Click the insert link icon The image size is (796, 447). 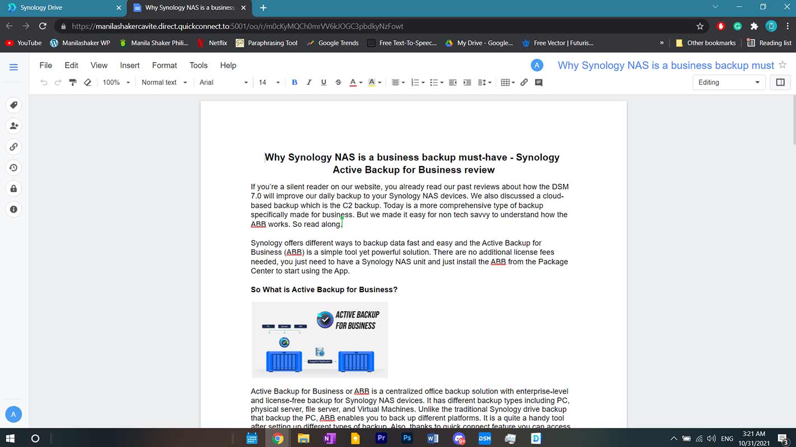click(x=524, y=83)
